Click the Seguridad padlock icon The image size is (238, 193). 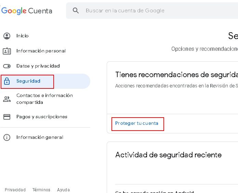[7, 81]
